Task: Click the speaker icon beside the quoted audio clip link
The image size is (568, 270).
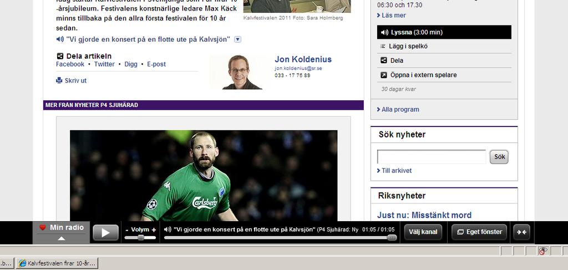Action: coord(60,39)
